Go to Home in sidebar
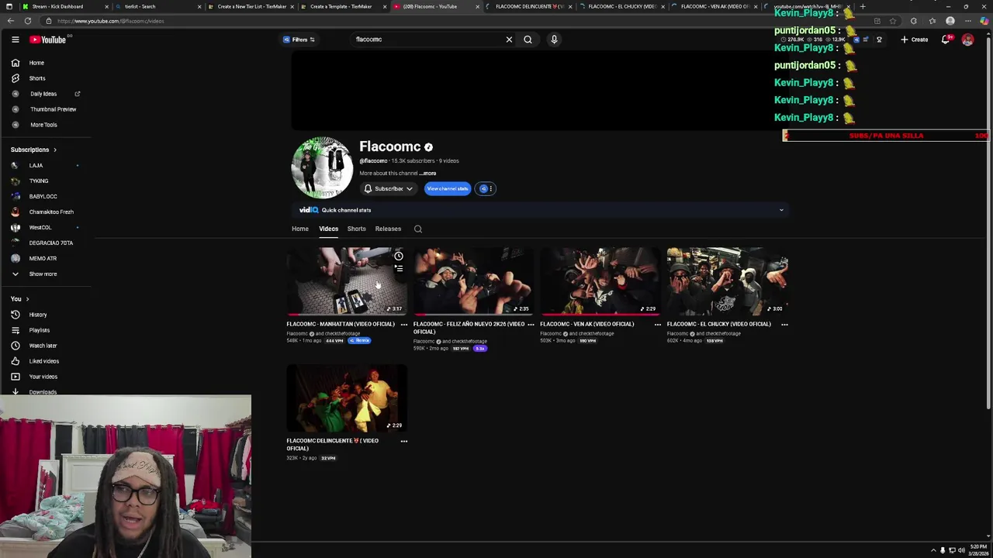The height and width of the screenshot is (558, 993). tap(47, 63)
